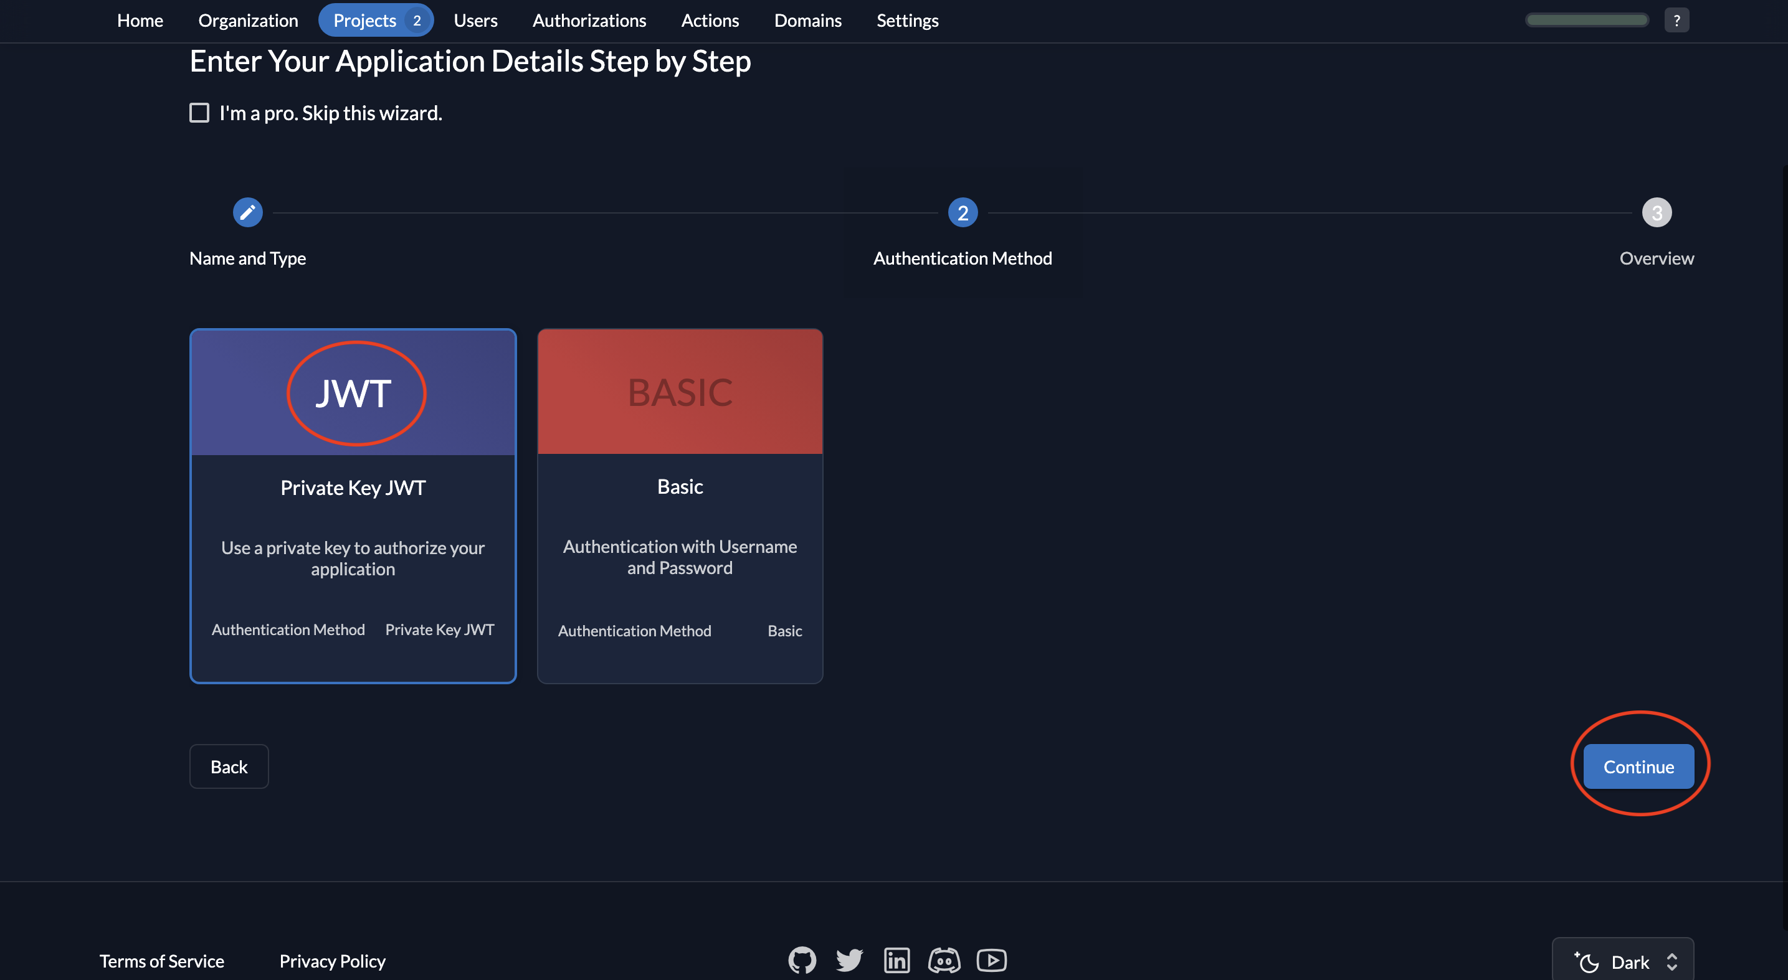The width and height of the screenshot is (1788, 980).
Task: Check the I'm a pro skip wizard checkbox
Action: pos(199,112)
